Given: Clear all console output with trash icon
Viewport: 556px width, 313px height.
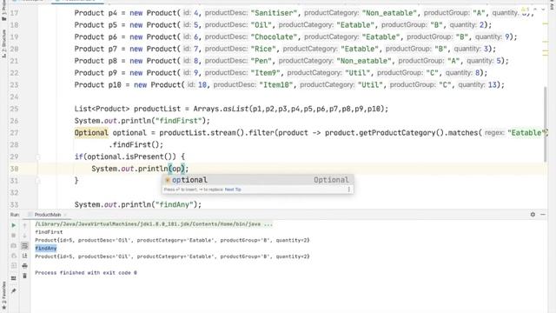Looking at the screenshot, I should coord(24,276).
